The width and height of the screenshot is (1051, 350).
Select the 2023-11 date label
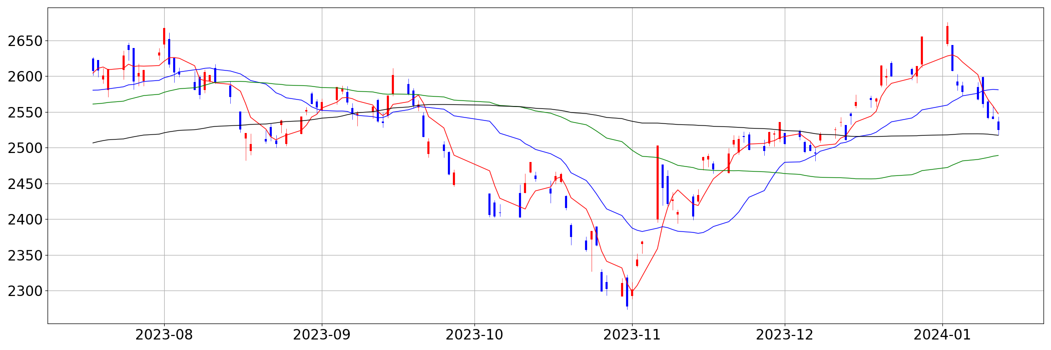coord(632,335)
